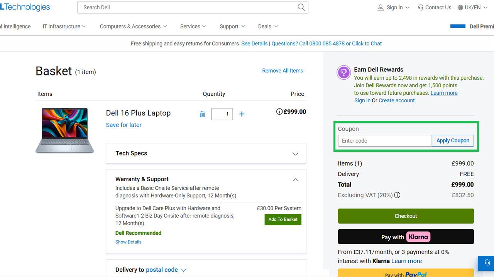
Task: Click the Delivery FREE value
Action: pos(467,174)
